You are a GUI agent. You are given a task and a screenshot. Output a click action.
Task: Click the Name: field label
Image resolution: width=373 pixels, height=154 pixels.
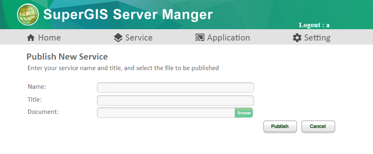pyautogui.click(x=37, y=87)
